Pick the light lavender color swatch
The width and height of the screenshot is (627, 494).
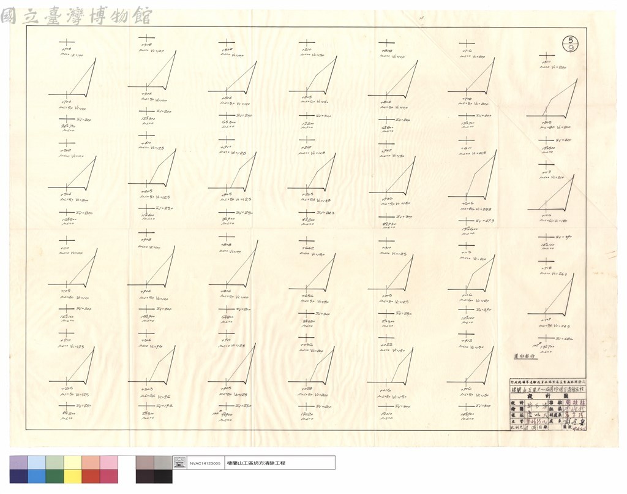(x=19, y=463)
